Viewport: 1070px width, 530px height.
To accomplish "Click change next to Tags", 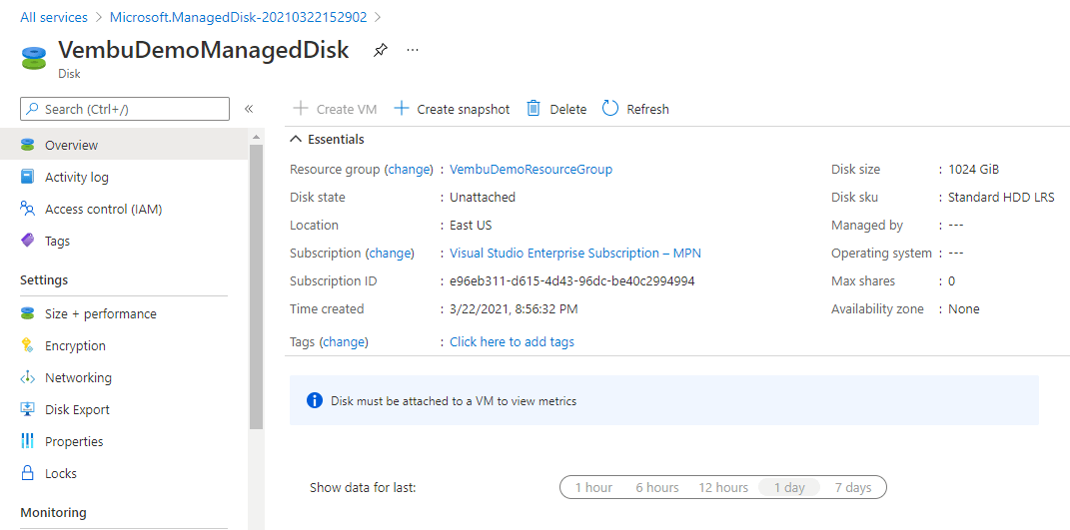I will 345,341.
